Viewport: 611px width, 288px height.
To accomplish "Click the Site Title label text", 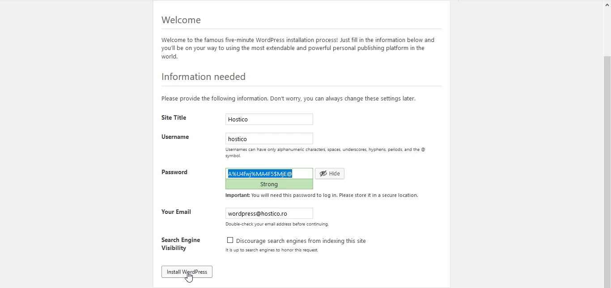I will tap(174, 117).
